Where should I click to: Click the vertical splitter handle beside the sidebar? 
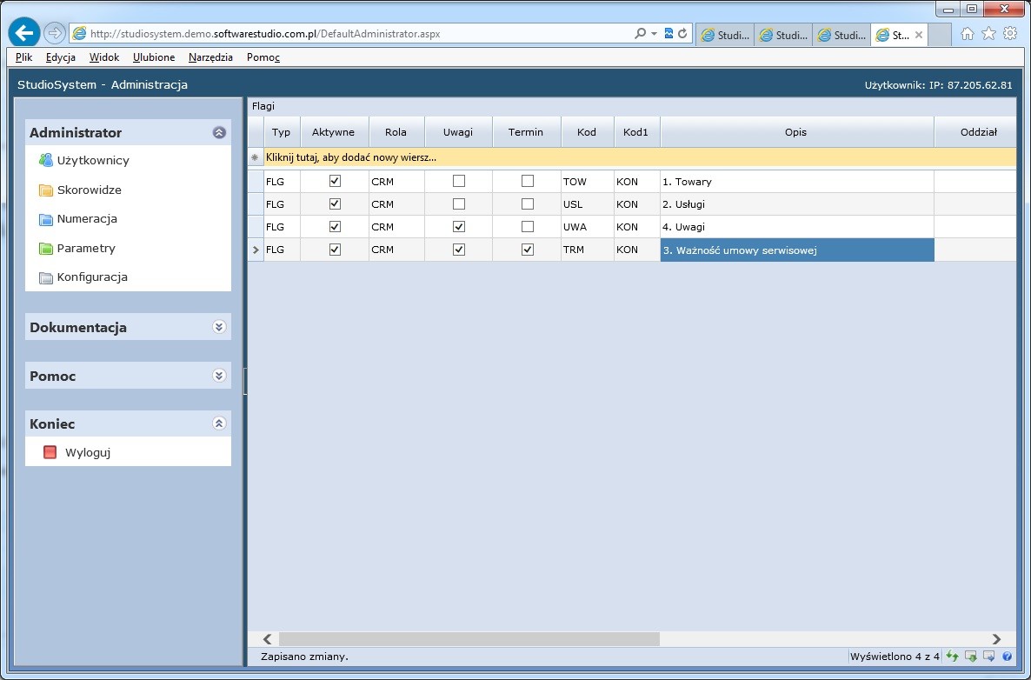coord(245,382)
